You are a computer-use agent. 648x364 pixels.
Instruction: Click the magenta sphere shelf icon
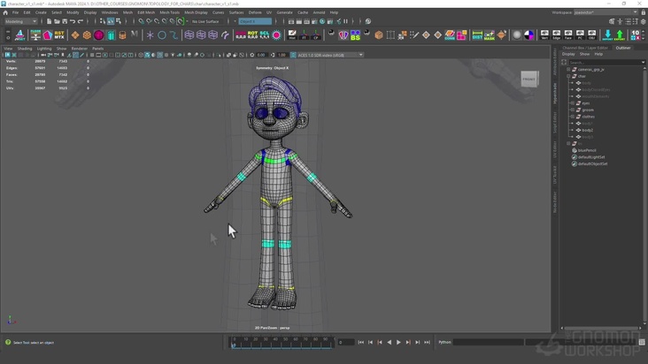99,35
